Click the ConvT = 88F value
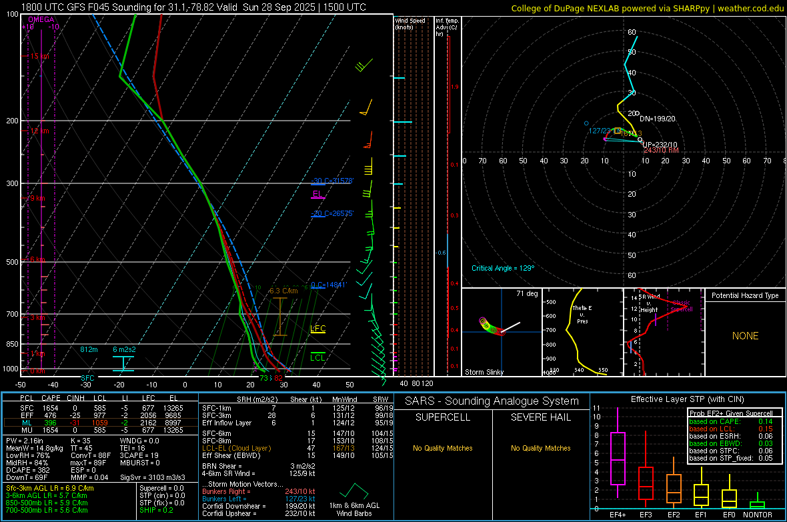 click(91, 455)
